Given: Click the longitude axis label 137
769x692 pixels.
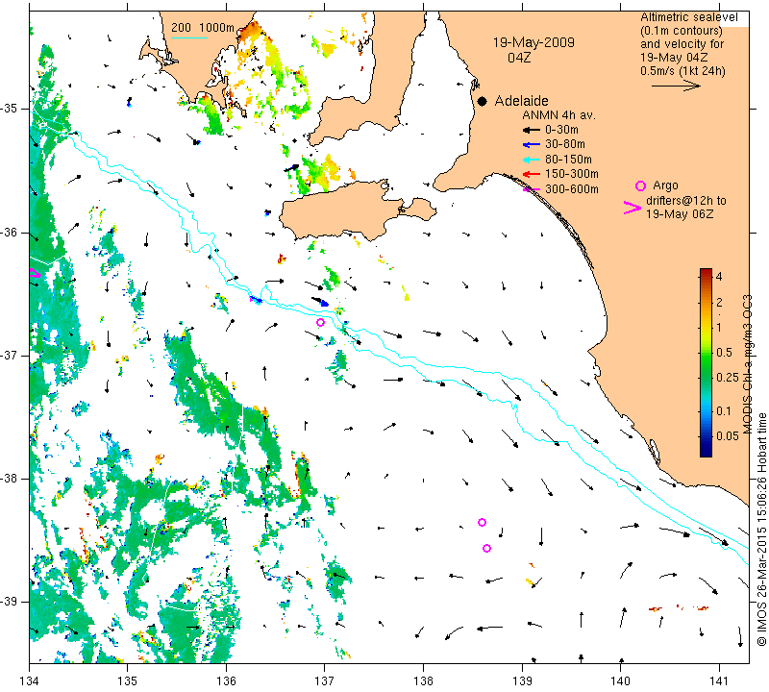Looking at the screenshot, I should coord(325,681).
